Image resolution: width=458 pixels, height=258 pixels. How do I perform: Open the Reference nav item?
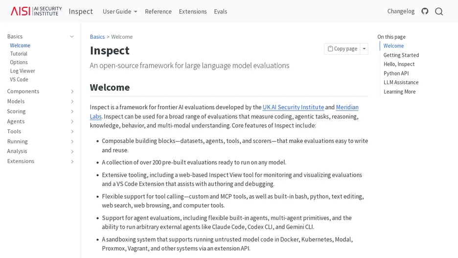click(158, 11)
